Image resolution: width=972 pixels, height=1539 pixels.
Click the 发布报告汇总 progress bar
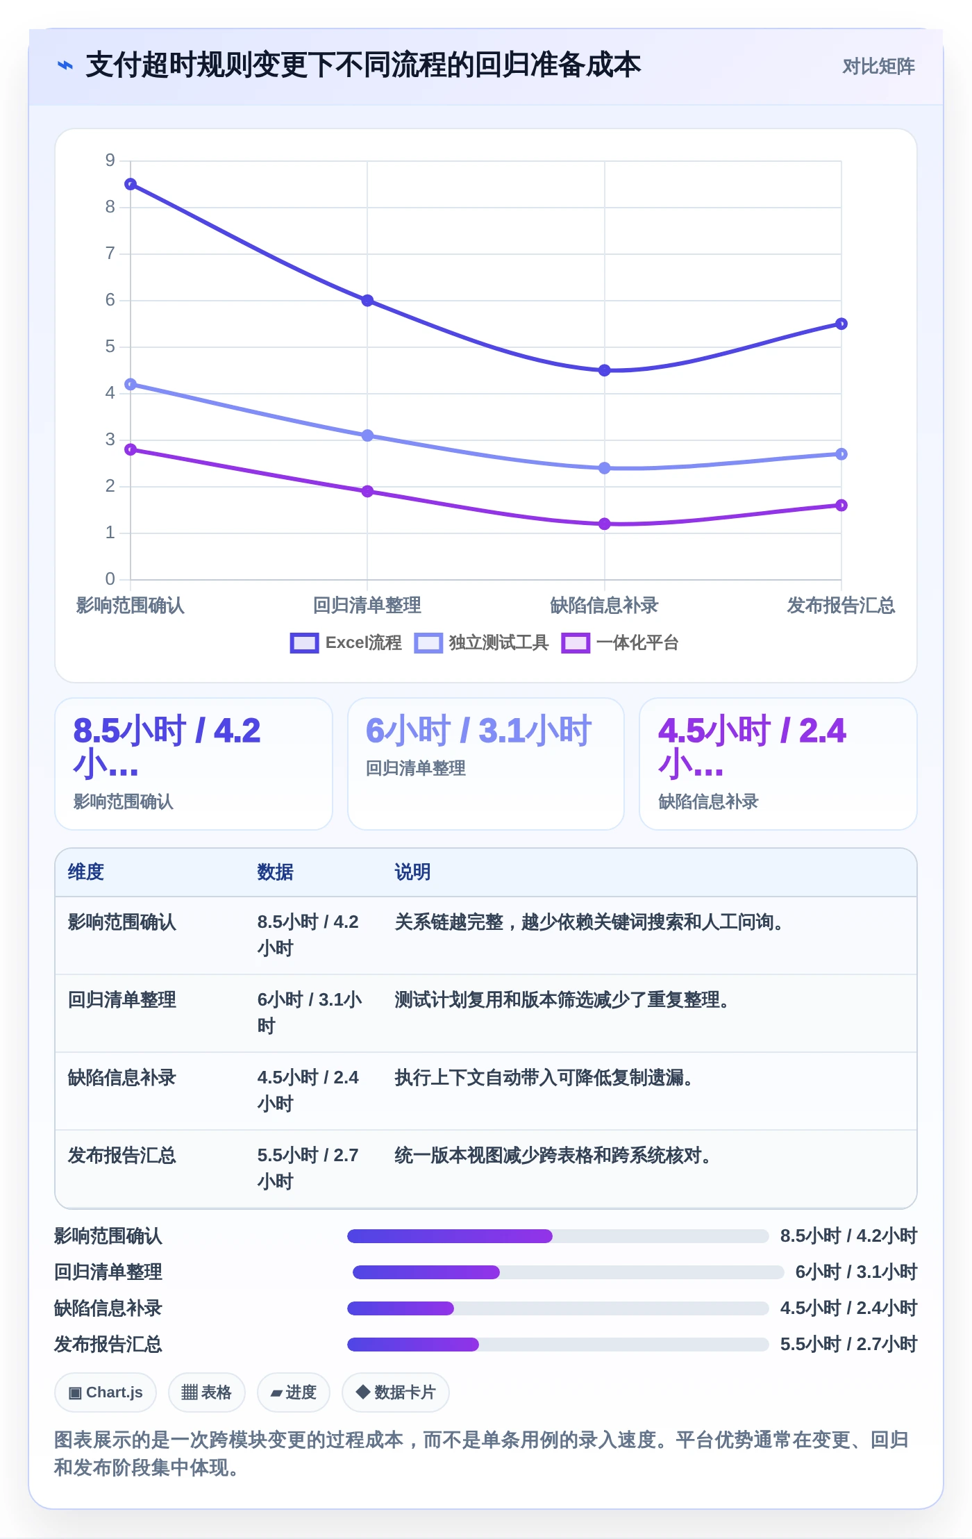tap(558, 1345)
